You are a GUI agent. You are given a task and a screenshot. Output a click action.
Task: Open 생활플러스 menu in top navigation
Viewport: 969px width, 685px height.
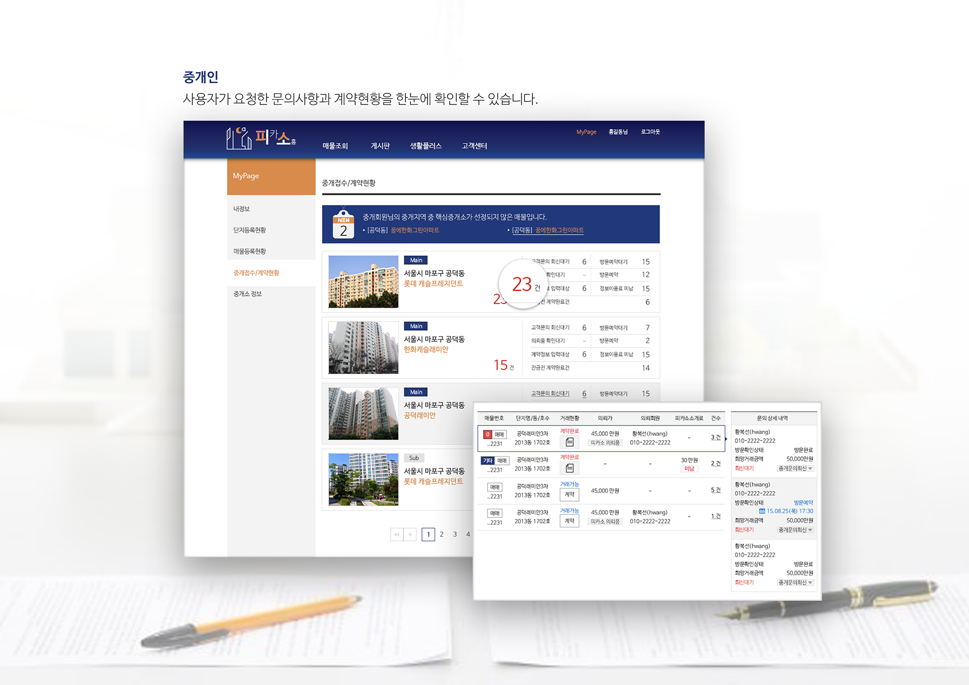425,146
